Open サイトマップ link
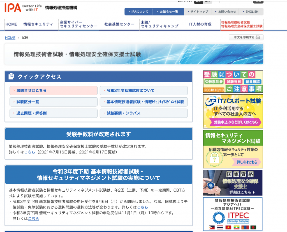This screenshot has height=232, width=287. pos(198,12)
